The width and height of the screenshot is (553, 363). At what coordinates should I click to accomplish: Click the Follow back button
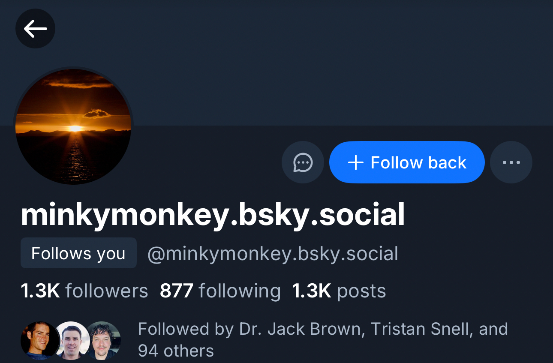[407, 162]
